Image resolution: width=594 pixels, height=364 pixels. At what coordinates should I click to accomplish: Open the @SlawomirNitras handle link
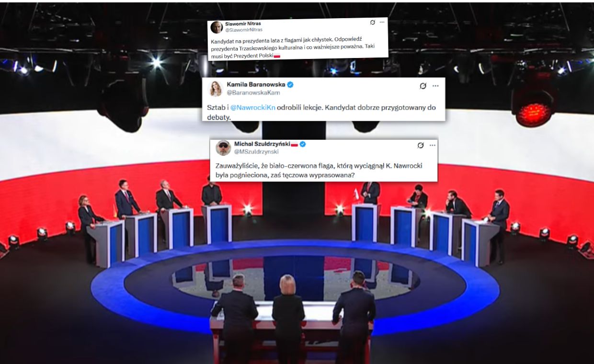click(x=244, y=30)
